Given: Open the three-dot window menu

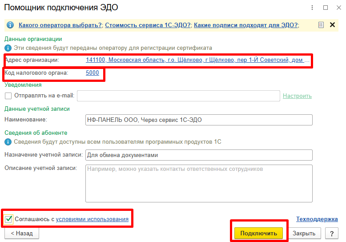Looking at the screenshot, I should 312,8.
